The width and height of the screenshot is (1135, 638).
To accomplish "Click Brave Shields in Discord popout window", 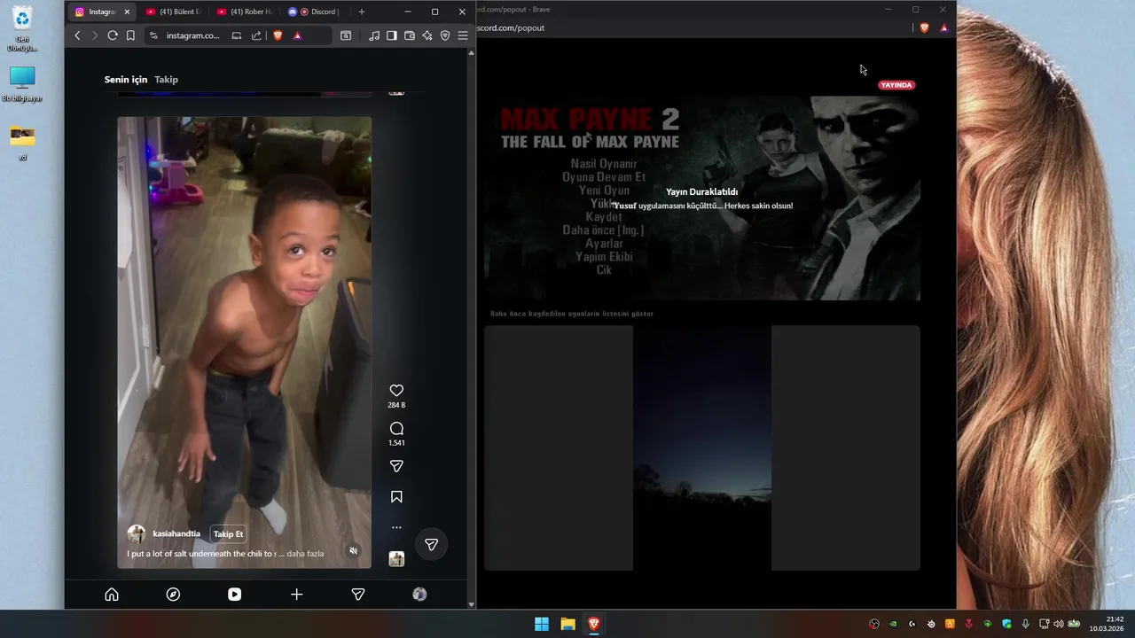I will 924,27.
